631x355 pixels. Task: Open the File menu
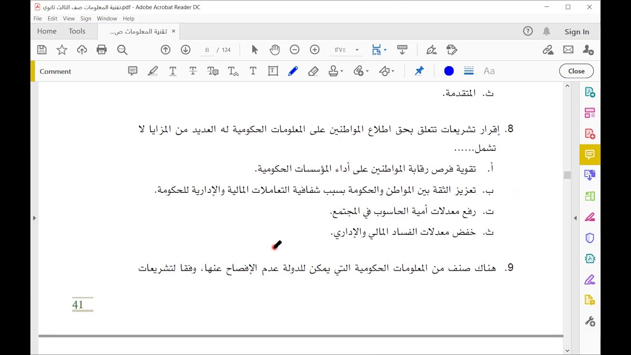pos(37,18)
